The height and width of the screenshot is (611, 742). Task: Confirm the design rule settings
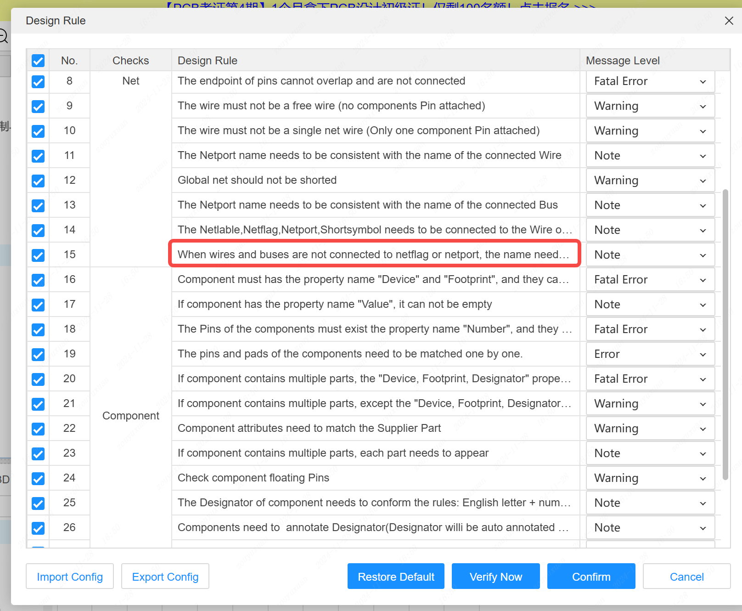point(591,577)
